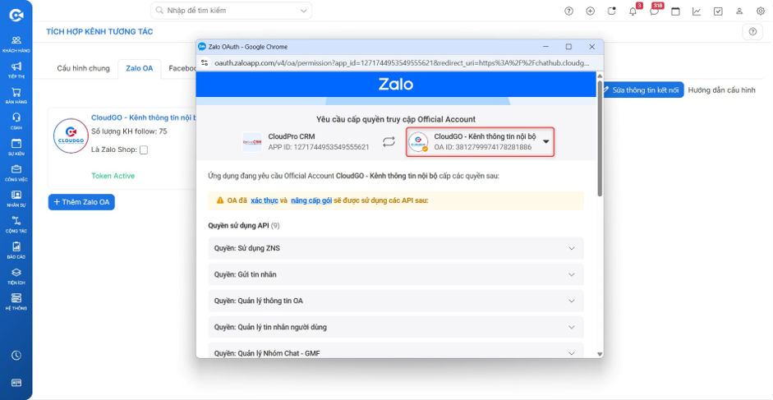Open the user profile icon
Screen dimensions: 773x400
[x=739, y=11]
